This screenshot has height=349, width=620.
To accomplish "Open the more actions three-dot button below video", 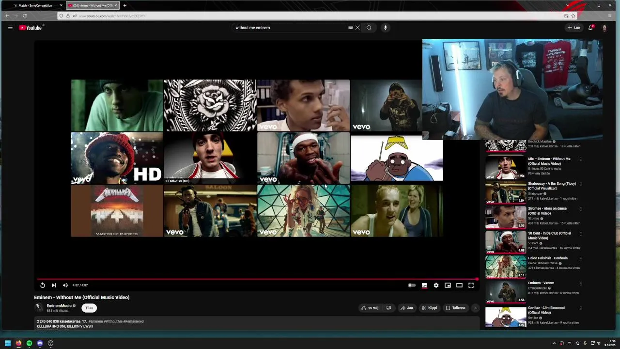I will pos(475,308).
